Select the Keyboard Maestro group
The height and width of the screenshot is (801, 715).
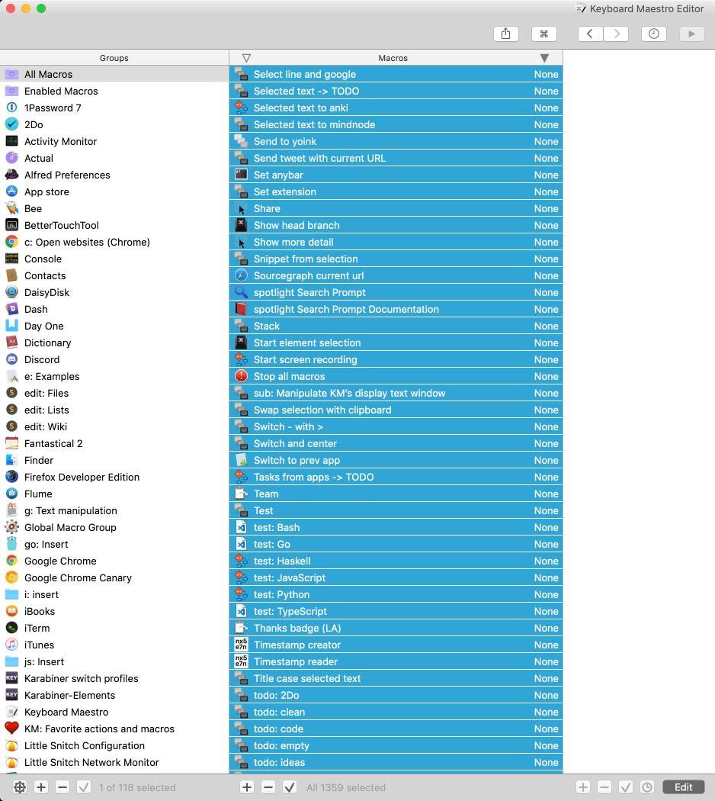(x=114, y=712)
